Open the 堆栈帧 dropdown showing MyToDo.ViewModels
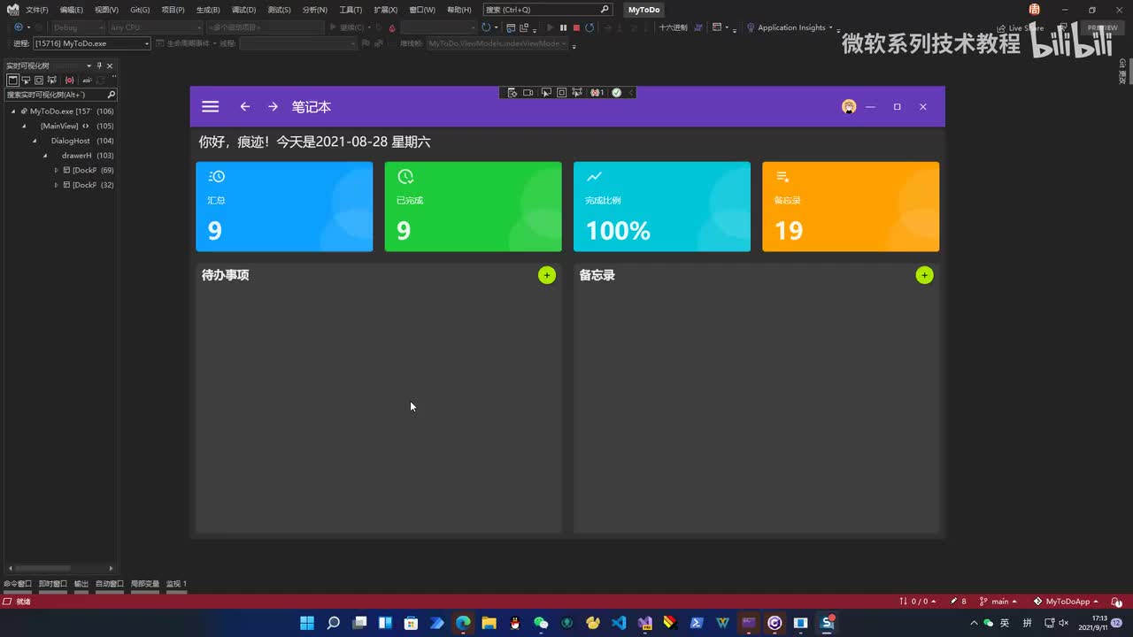Viewport: 1133px width, 637px height. pos(497,43)
